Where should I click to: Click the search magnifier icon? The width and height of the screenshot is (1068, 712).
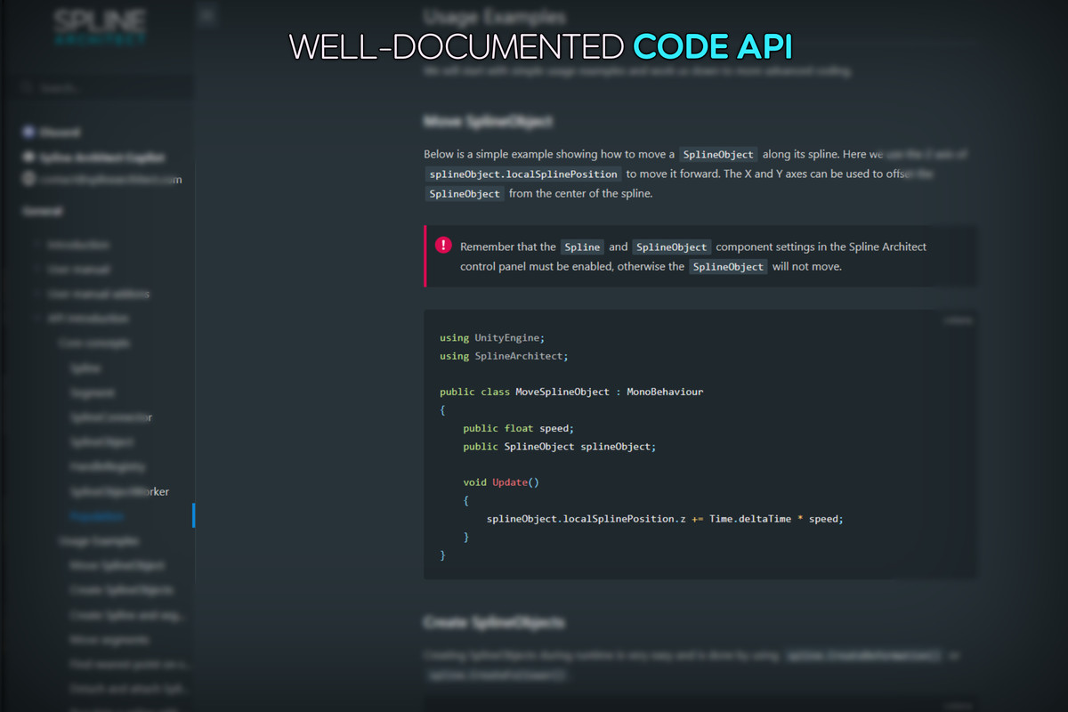pos(28,89)
